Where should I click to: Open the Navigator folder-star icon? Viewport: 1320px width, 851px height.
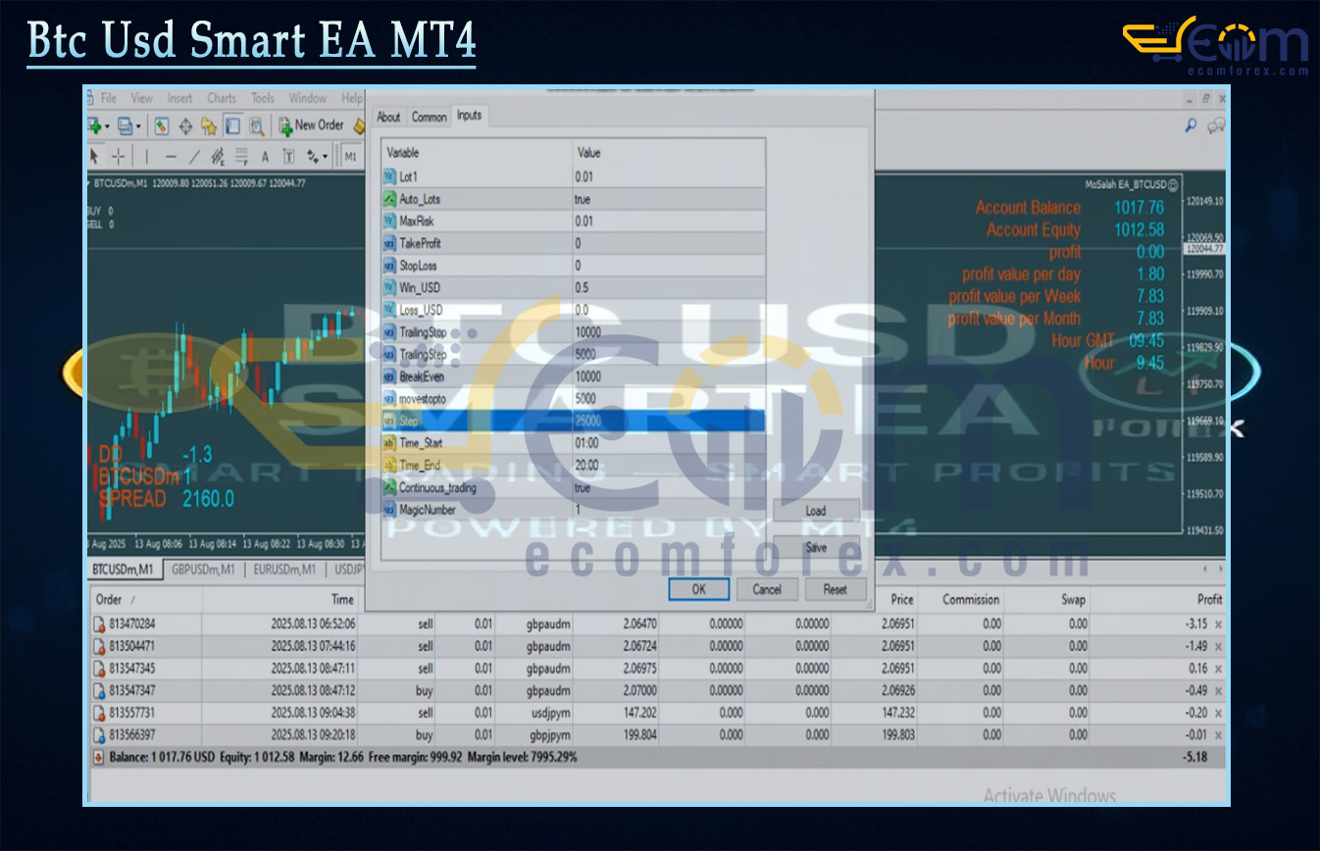[208, 125]
